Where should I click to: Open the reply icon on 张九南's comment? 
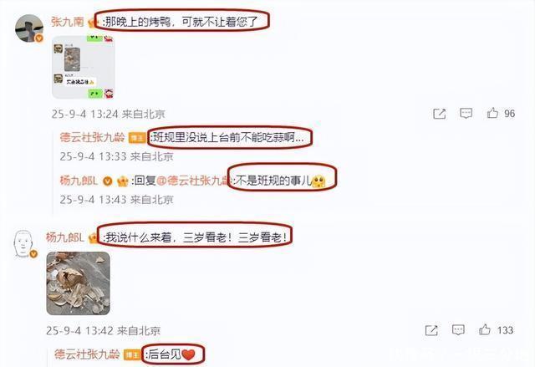466,113
